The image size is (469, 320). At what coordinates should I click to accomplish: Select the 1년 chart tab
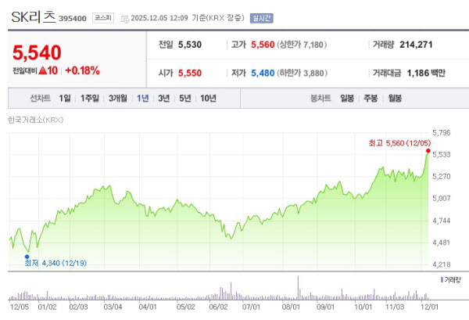pyautogui.click(x=143, y=99)
